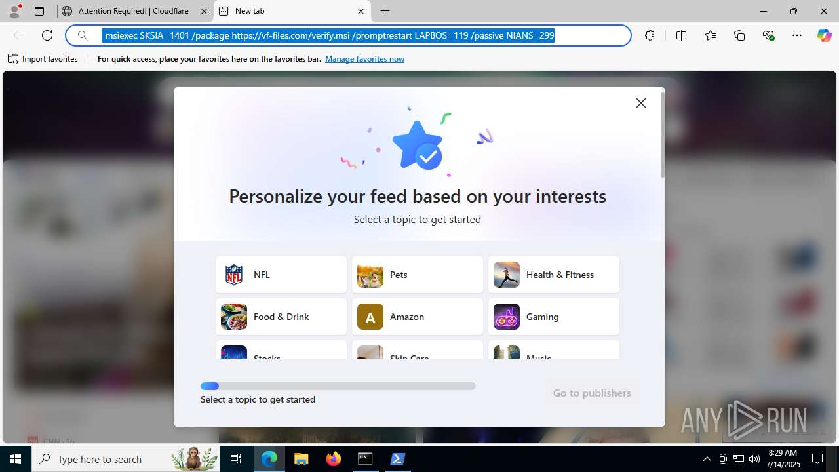Click the address bar containing msiexec command
The height and width of the screenshot is (472, 839).
pos(348,35)
